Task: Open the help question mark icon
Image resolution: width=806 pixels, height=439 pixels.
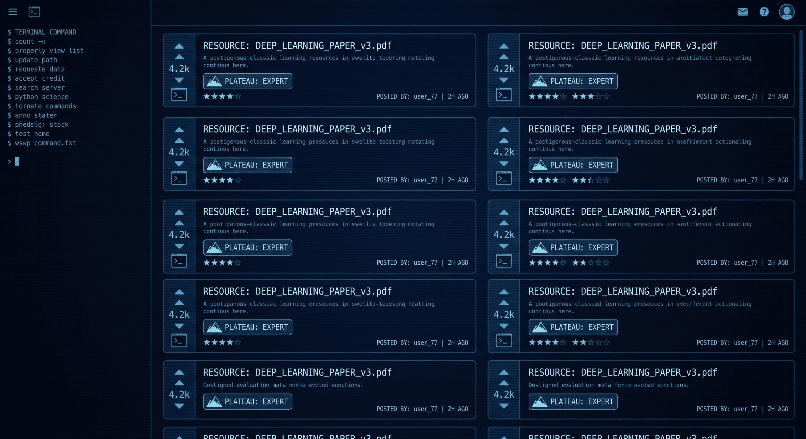Action: click(764, 12)
